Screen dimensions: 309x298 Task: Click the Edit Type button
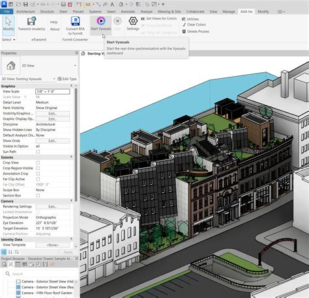(x=67, y=79)
